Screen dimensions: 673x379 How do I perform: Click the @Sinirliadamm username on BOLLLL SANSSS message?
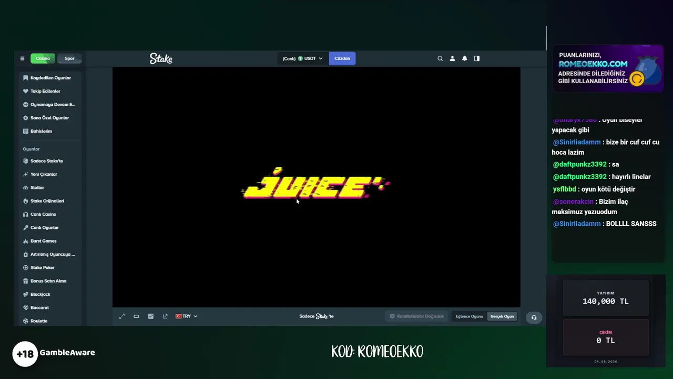pos(576,224)
